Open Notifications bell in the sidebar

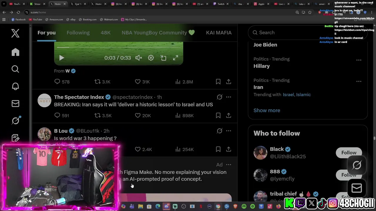click(x=15, y=86)
